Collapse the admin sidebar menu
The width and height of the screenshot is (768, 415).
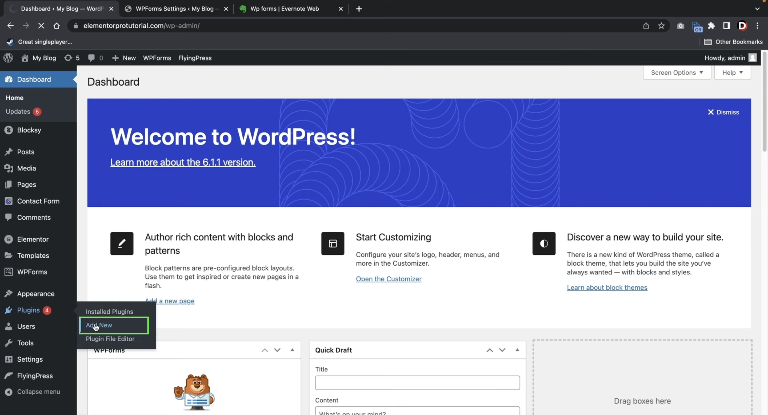[x=38, y=391]
